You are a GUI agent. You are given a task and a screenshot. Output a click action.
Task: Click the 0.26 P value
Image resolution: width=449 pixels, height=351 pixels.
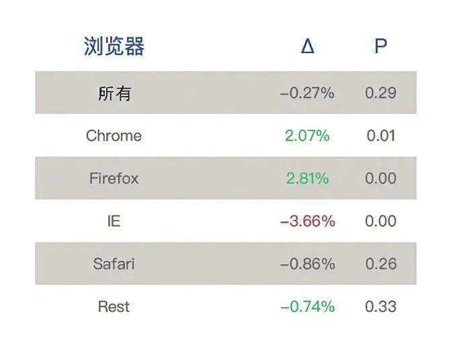point(380,264)
